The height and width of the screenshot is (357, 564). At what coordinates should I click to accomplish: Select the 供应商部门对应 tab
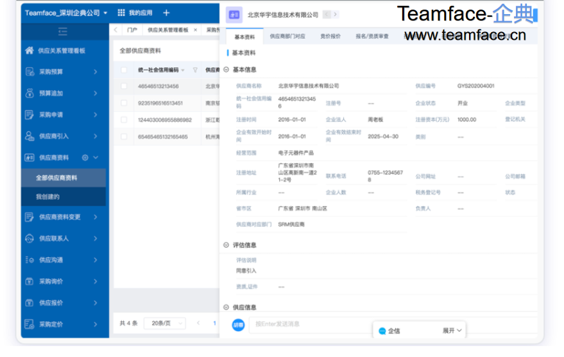[287, 37]
